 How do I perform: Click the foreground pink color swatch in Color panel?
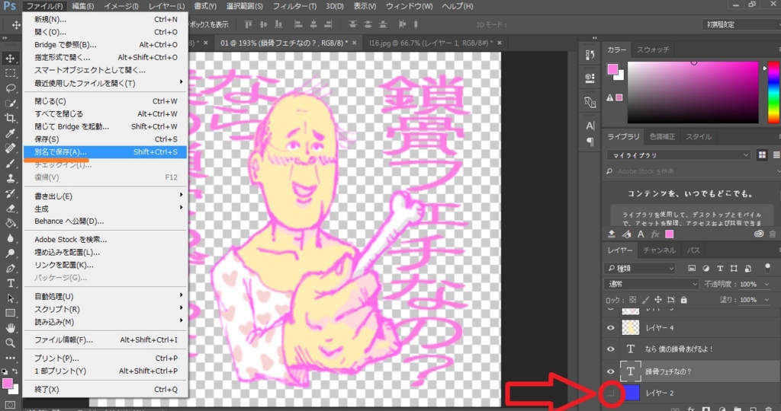click(x=612, y=68)
